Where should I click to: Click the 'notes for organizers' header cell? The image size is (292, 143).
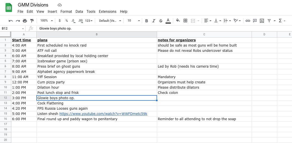204,40
